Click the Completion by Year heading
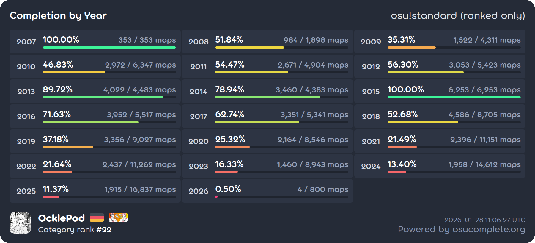The image size is (535, 243). coord(58,16)
